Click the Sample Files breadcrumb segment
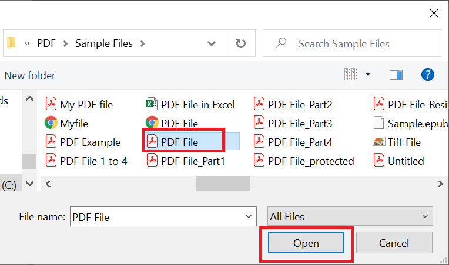The height and width of the screenshot is (265, 449). (104, 43)
